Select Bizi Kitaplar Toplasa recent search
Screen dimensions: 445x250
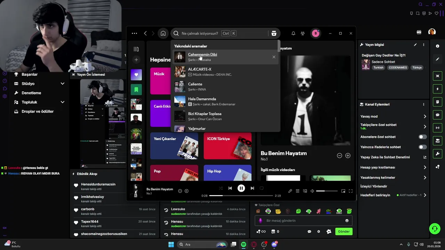point(225,116)
